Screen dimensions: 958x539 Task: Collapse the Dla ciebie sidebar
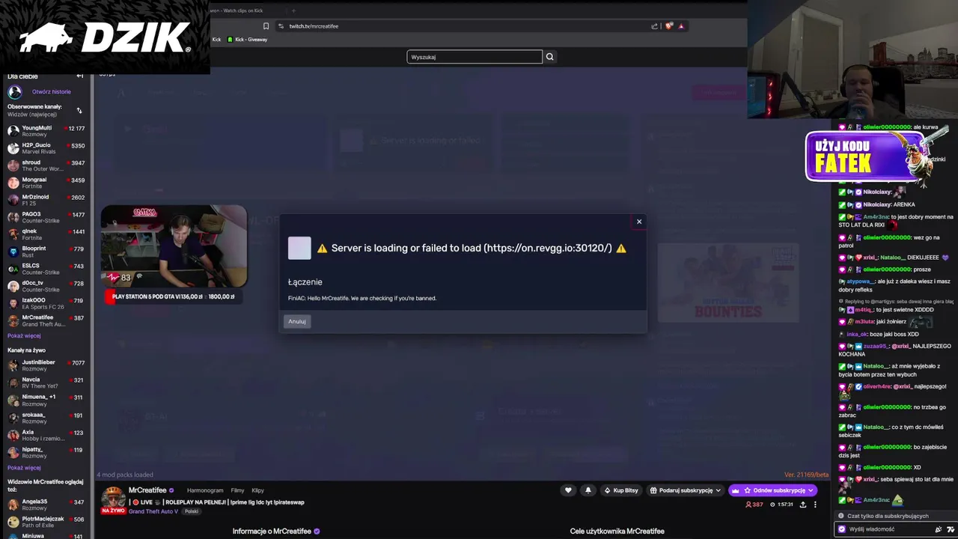point(80,76)
